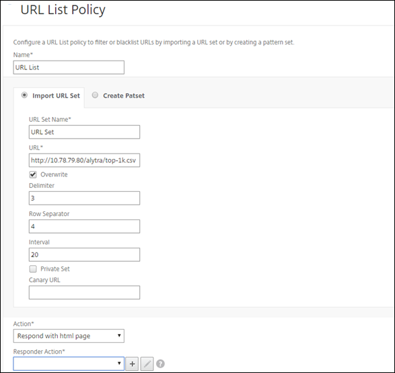Enable the Private Set checkbox

(x=33, y=269)
